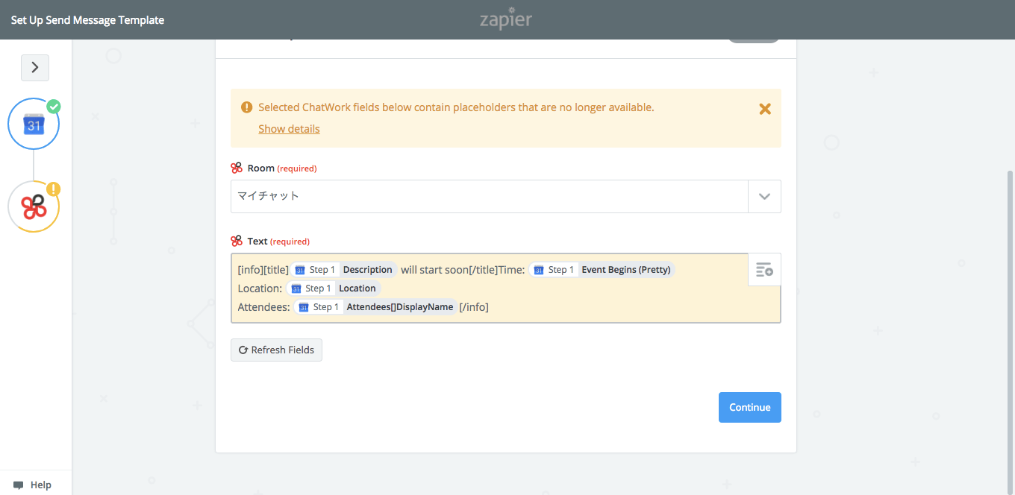The height and width of the screenshot is (495, 1015).
Task: Dismiss the warning banner with the X
Action: [x=765, y=109]
